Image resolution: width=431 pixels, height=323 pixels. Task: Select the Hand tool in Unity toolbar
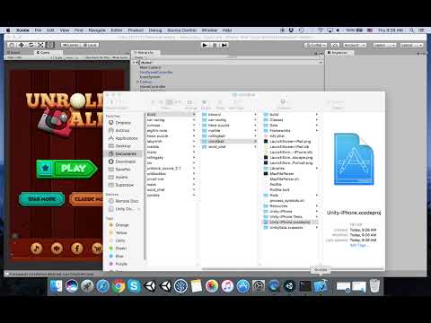(12, 45)
